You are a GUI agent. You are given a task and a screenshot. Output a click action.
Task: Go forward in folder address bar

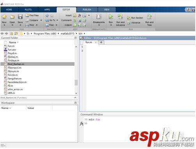(7, 33)
